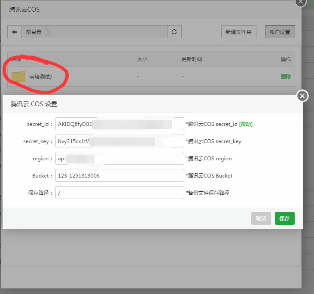Click the 根目录 breadcrumb

tap(34, 32)
